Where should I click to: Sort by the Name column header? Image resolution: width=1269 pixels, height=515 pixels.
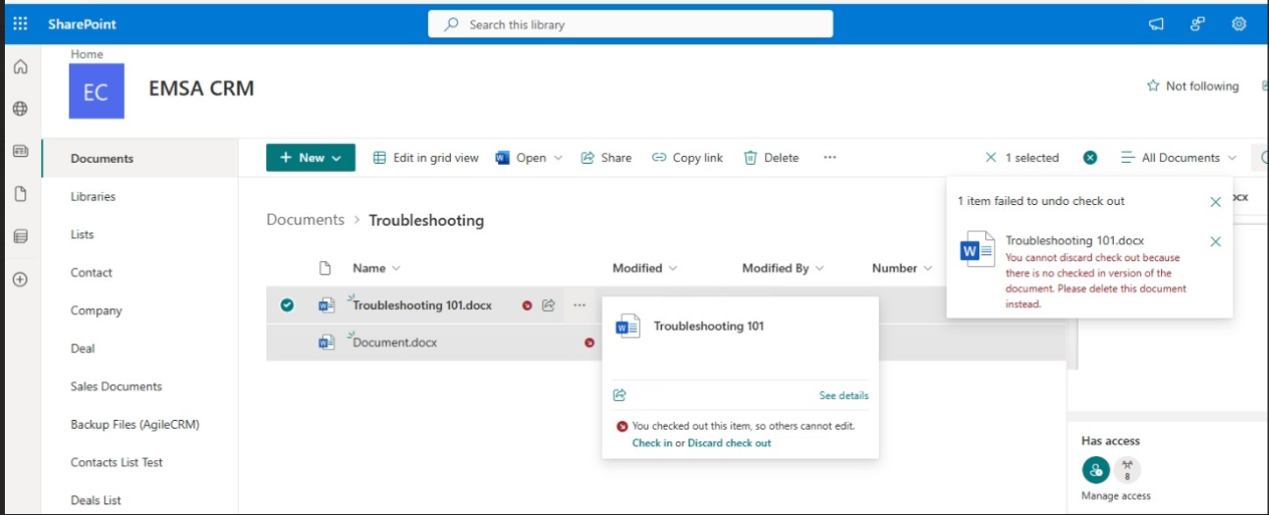376,268
